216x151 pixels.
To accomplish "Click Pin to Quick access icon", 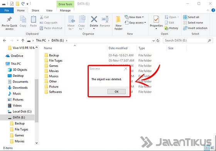I will [x=9, y=19].
